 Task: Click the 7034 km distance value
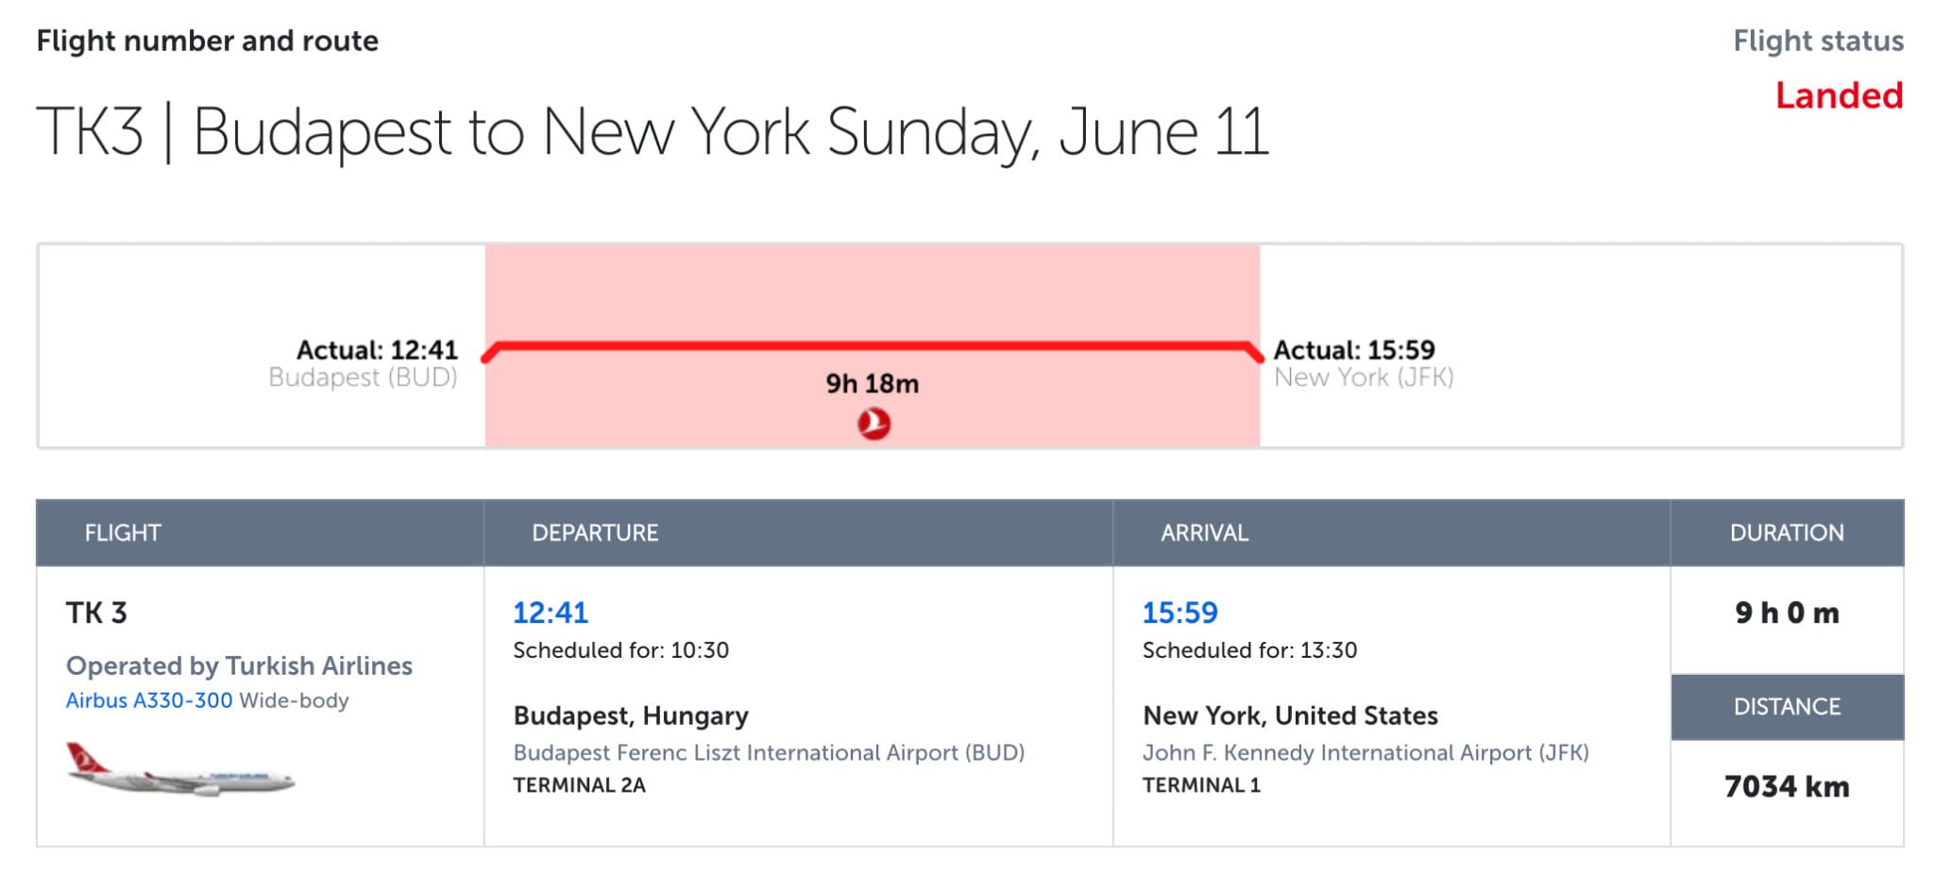(x=1787, y=786)
